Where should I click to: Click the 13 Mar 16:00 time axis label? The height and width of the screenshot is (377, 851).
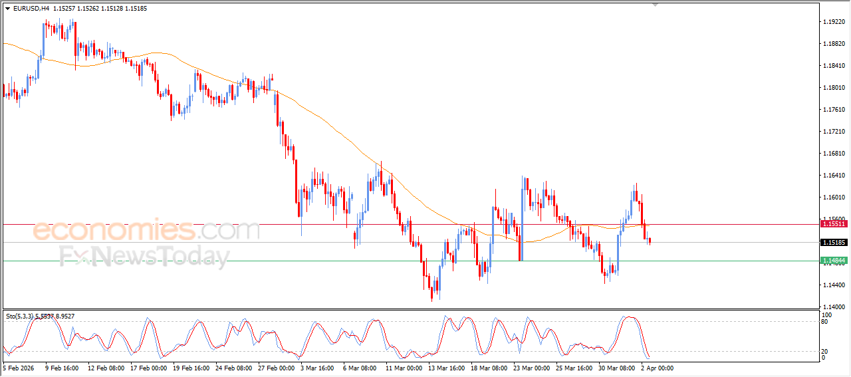447,368
